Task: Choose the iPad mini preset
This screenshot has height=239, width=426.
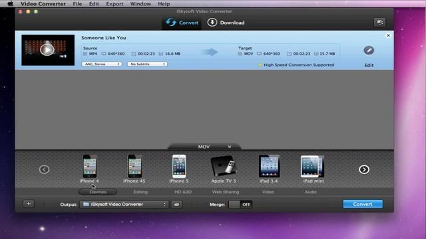Action: (x=314, y=169)
